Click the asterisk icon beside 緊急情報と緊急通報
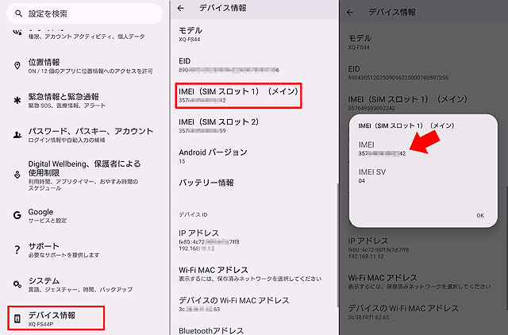Screen dimensions: 508x335 tap(17, 101)
